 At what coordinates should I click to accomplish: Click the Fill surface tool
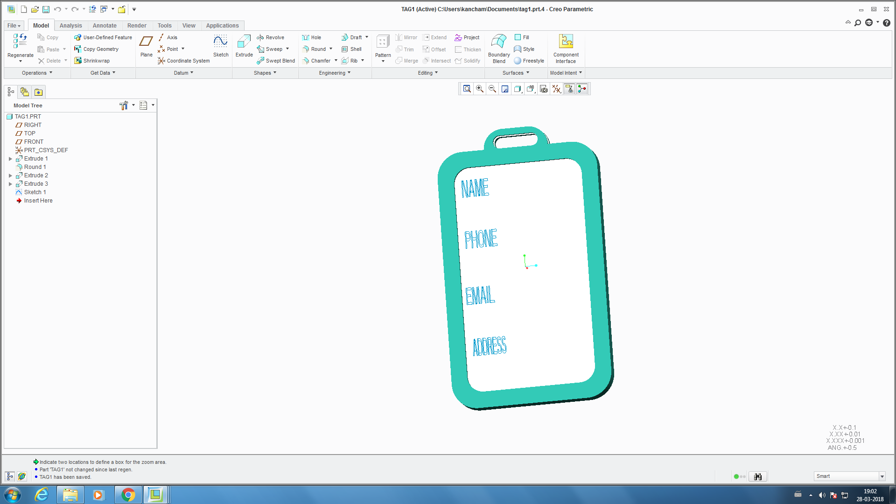(x=522, y=37)
